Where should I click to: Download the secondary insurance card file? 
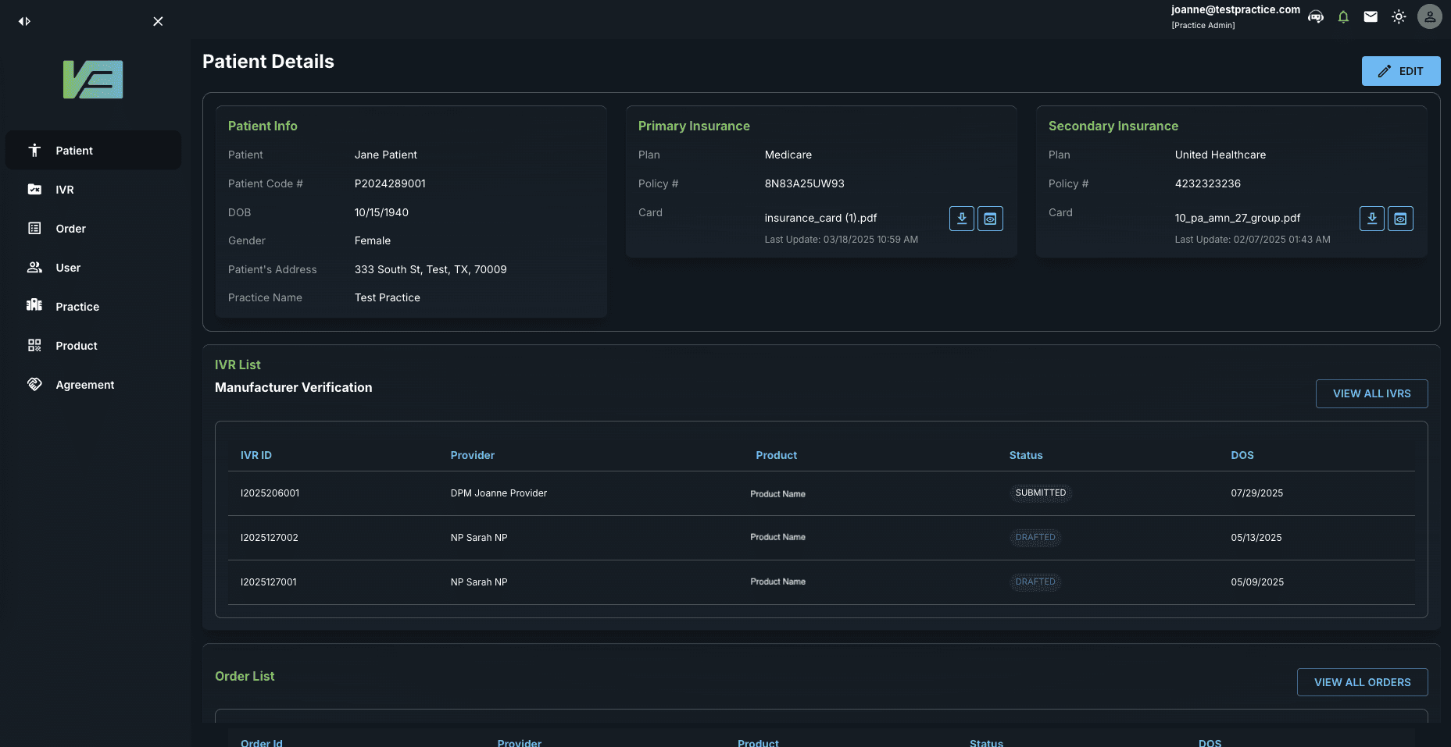(1372, 219)
